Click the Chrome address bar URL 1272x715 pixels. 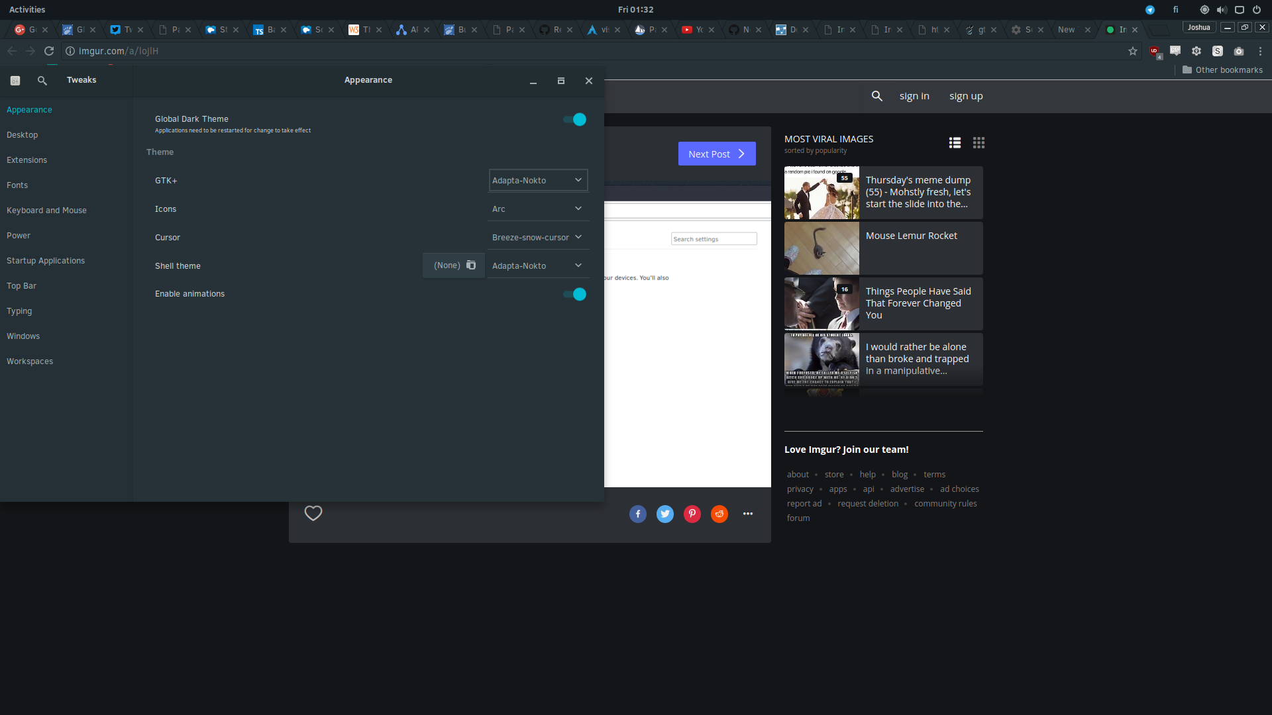point(119,51)
